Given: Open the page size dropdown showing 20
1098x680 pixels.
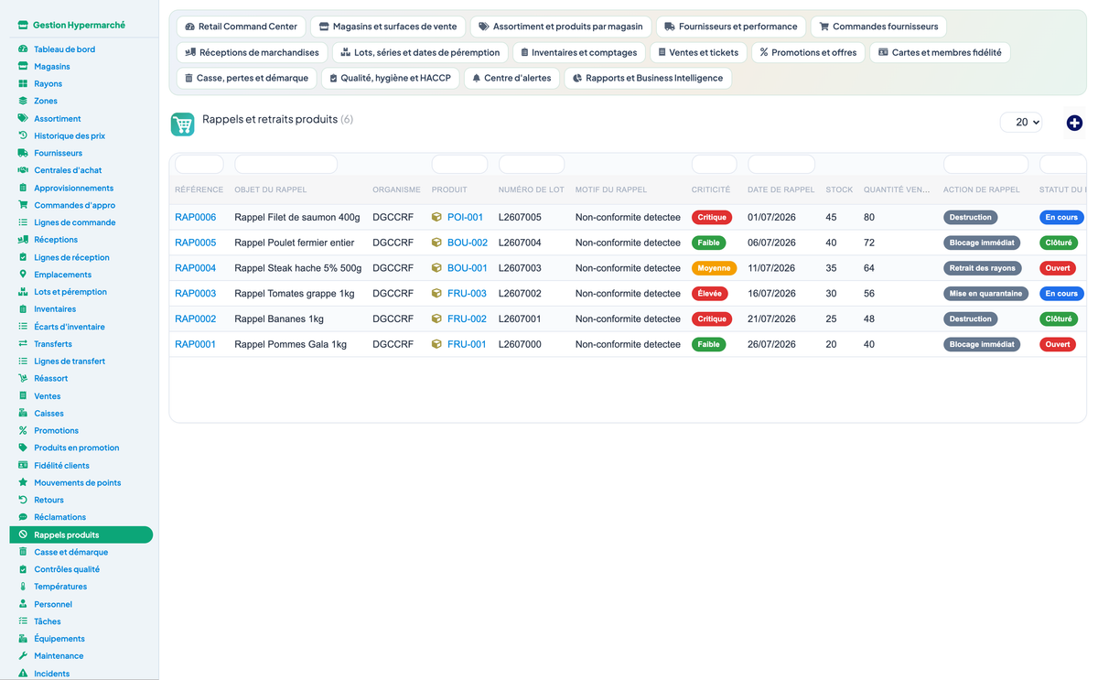Looking at the screenshot, I should pos(1021,122).
